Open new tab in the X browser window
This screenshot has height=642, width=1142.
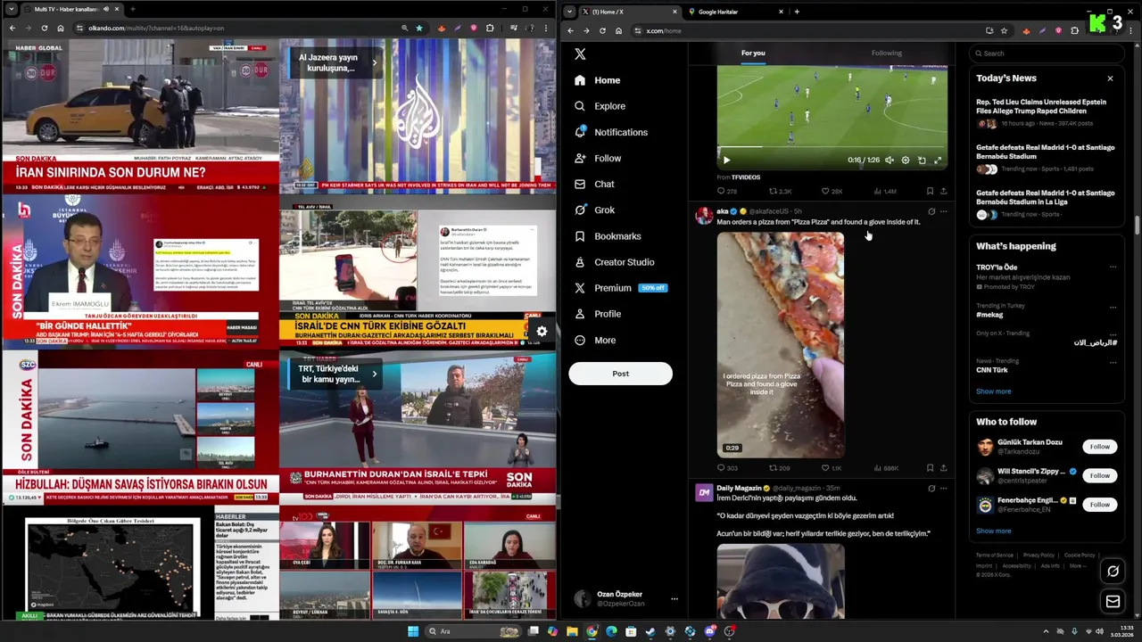coord(797,12)
